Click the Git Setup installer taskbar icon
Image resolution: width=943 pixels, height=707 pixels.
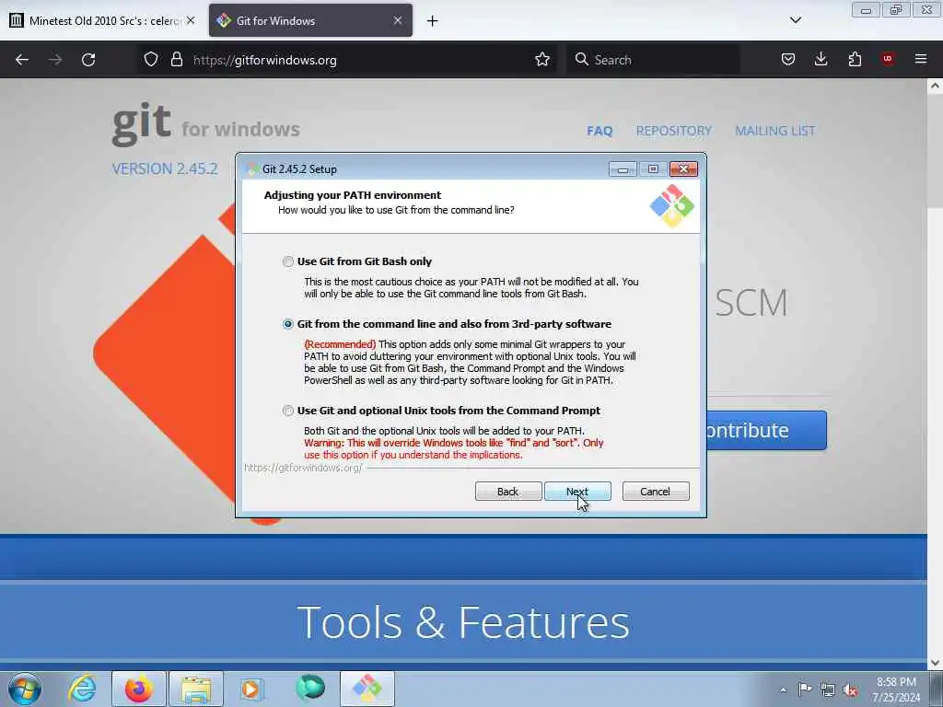pos(367,689)
